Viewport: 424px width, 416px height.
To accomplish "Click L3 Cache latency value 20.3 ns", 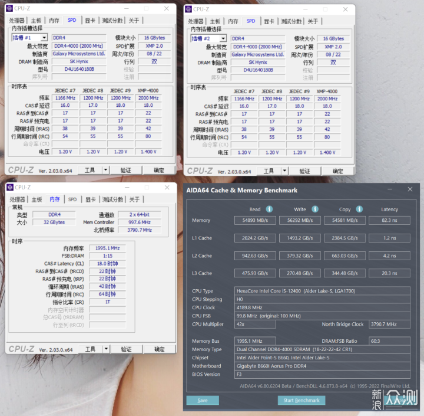I will [389, 273].
